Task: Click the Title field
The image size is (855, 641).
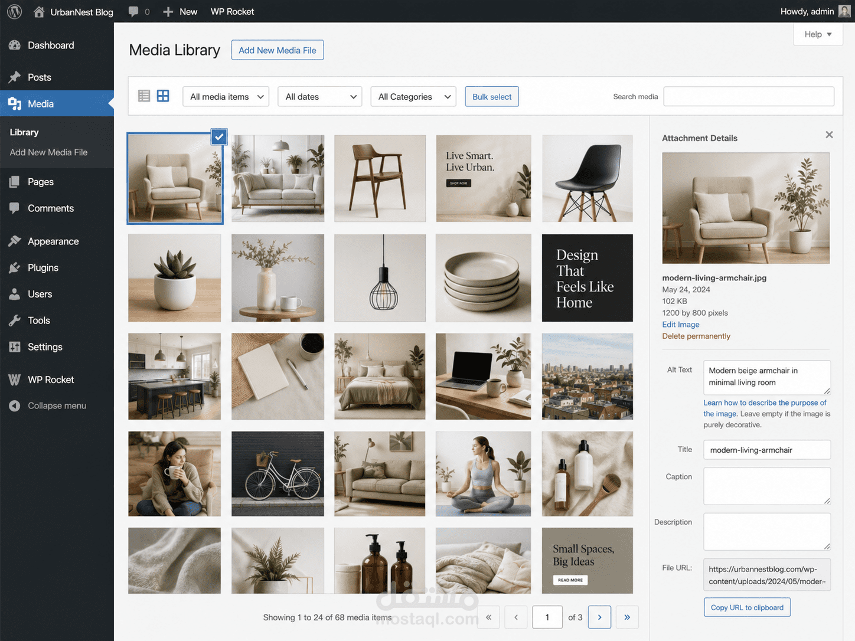Action: tap(767, 450)
